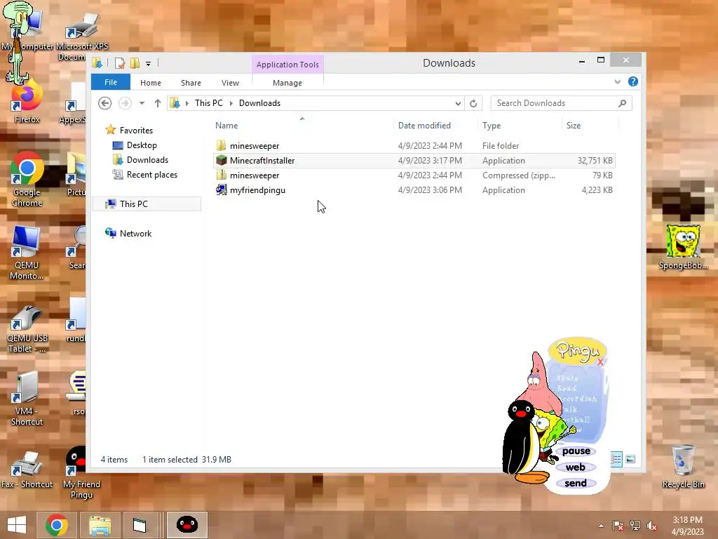Switch to large icons view button

click(x=630, y=459)
